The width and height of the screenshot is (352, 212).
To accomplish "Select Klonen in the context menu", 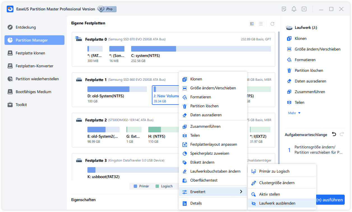I will (x=213, y=79).
